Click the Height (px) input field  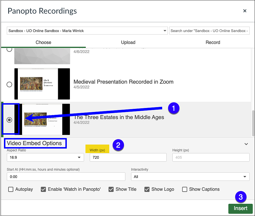pos(211,157)
